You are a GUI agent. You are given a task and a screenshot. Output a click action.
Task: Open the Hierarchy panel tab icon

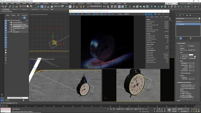pyautogui.click(x=183, y=15)
